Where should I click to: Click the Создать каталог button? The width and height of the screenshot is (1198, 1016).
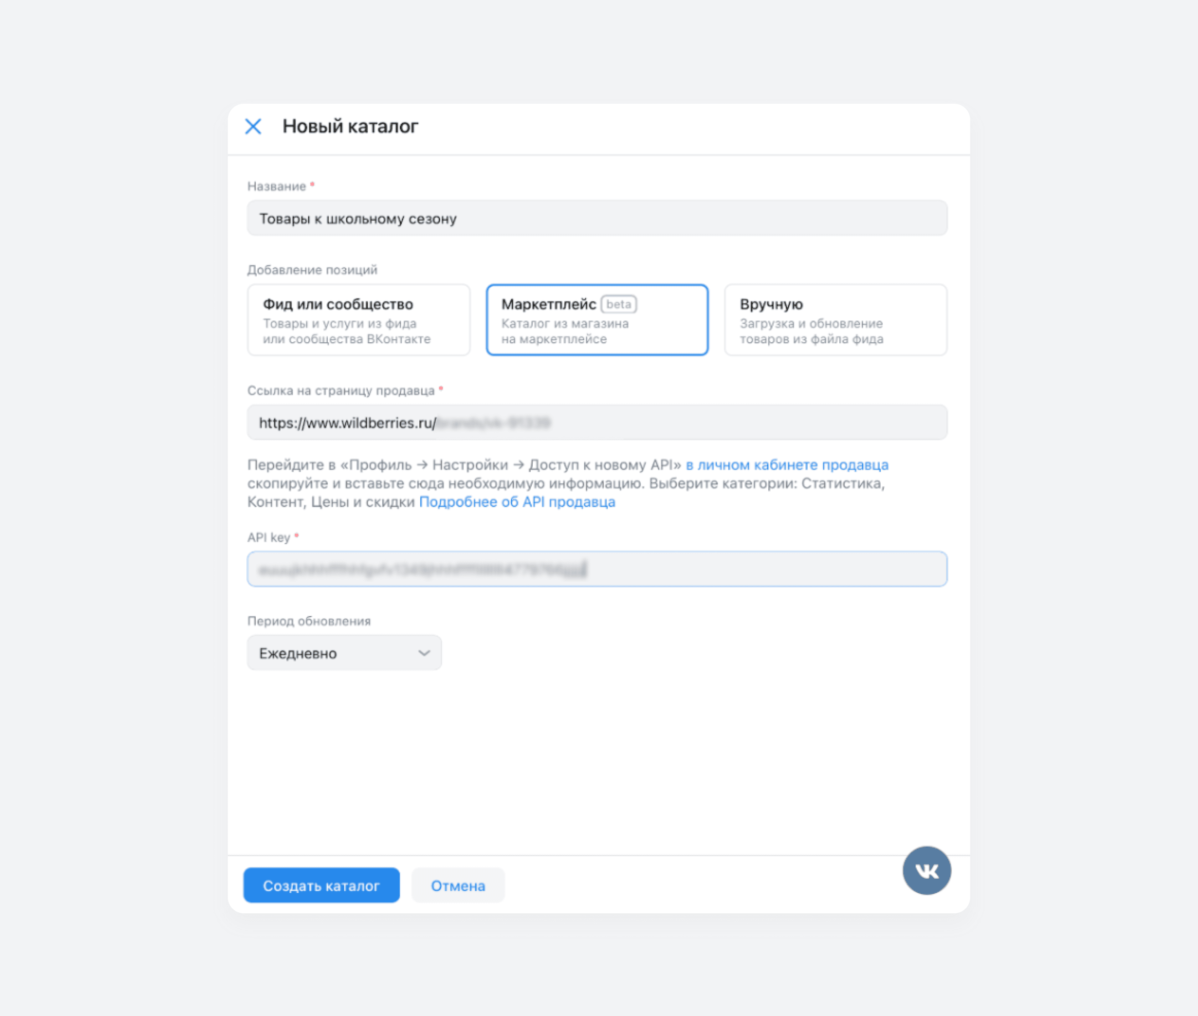click(321, 885)
